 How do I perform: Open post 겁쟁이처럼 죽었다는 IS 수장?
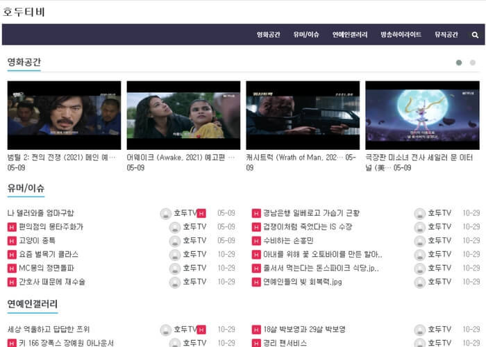click(308, 227)
